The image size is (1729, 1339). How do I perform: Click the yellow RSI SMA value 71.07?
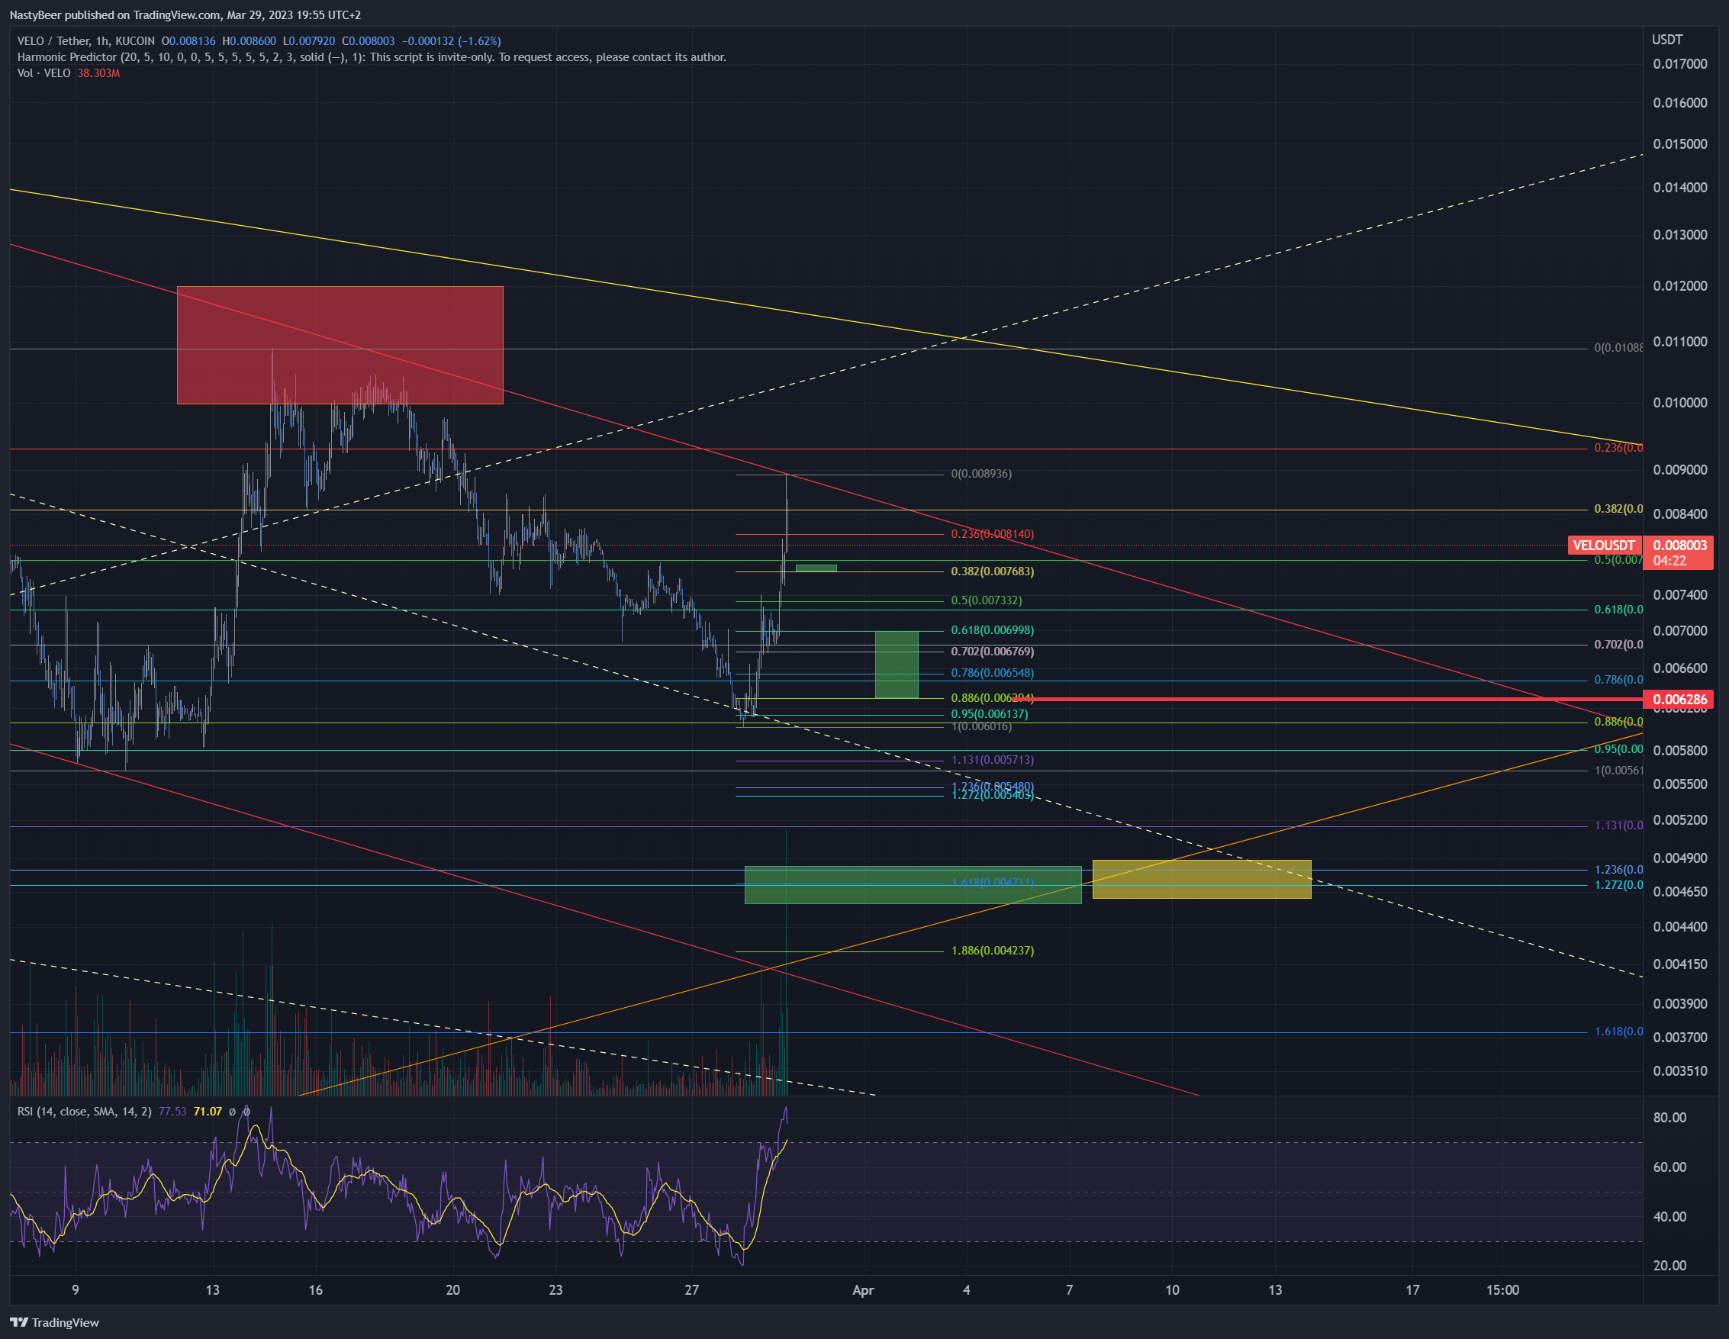click(x=208, y=1112)
